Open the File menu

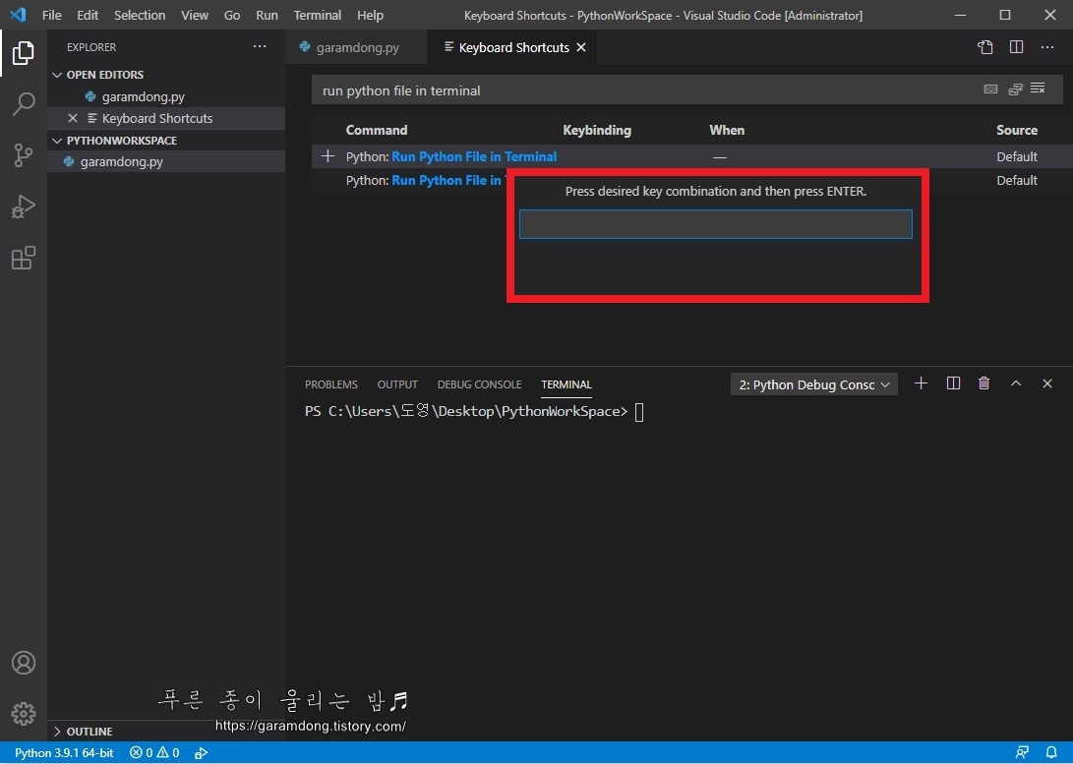[x=51, y=15]
